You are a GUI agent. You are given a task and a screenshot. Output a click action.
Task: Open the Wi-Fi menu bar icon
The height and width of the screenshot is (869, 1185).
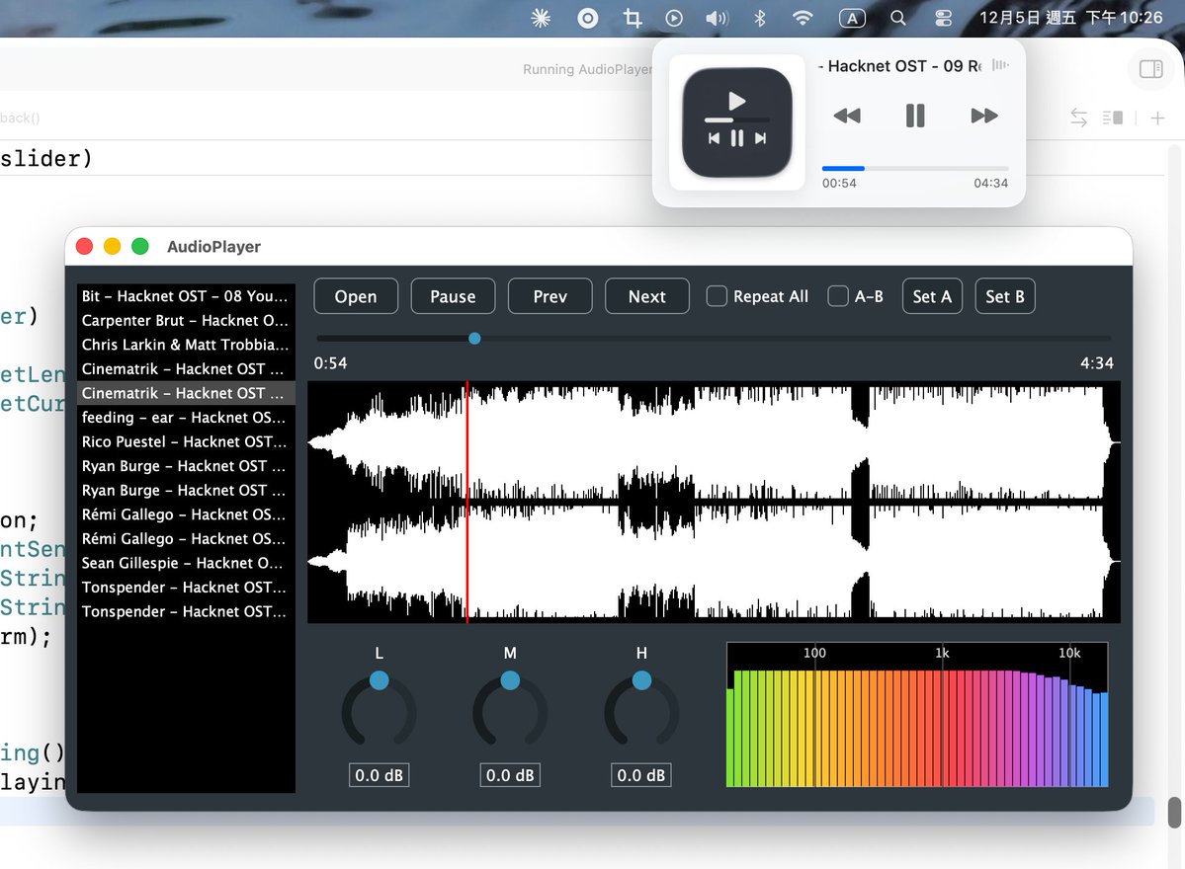[x=803, y=18]
